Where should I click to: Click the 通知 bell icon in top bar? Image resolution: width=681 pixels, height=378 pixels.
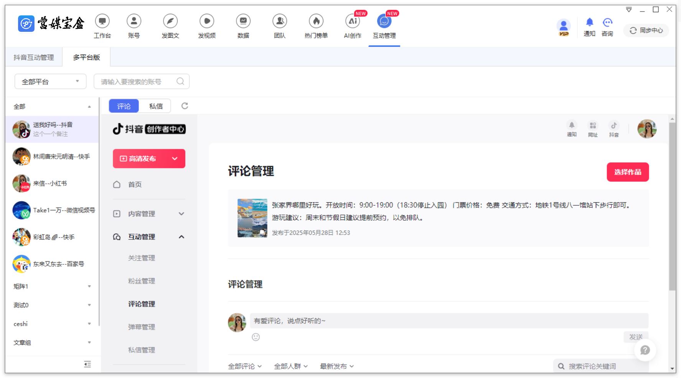tap(589, 23)
